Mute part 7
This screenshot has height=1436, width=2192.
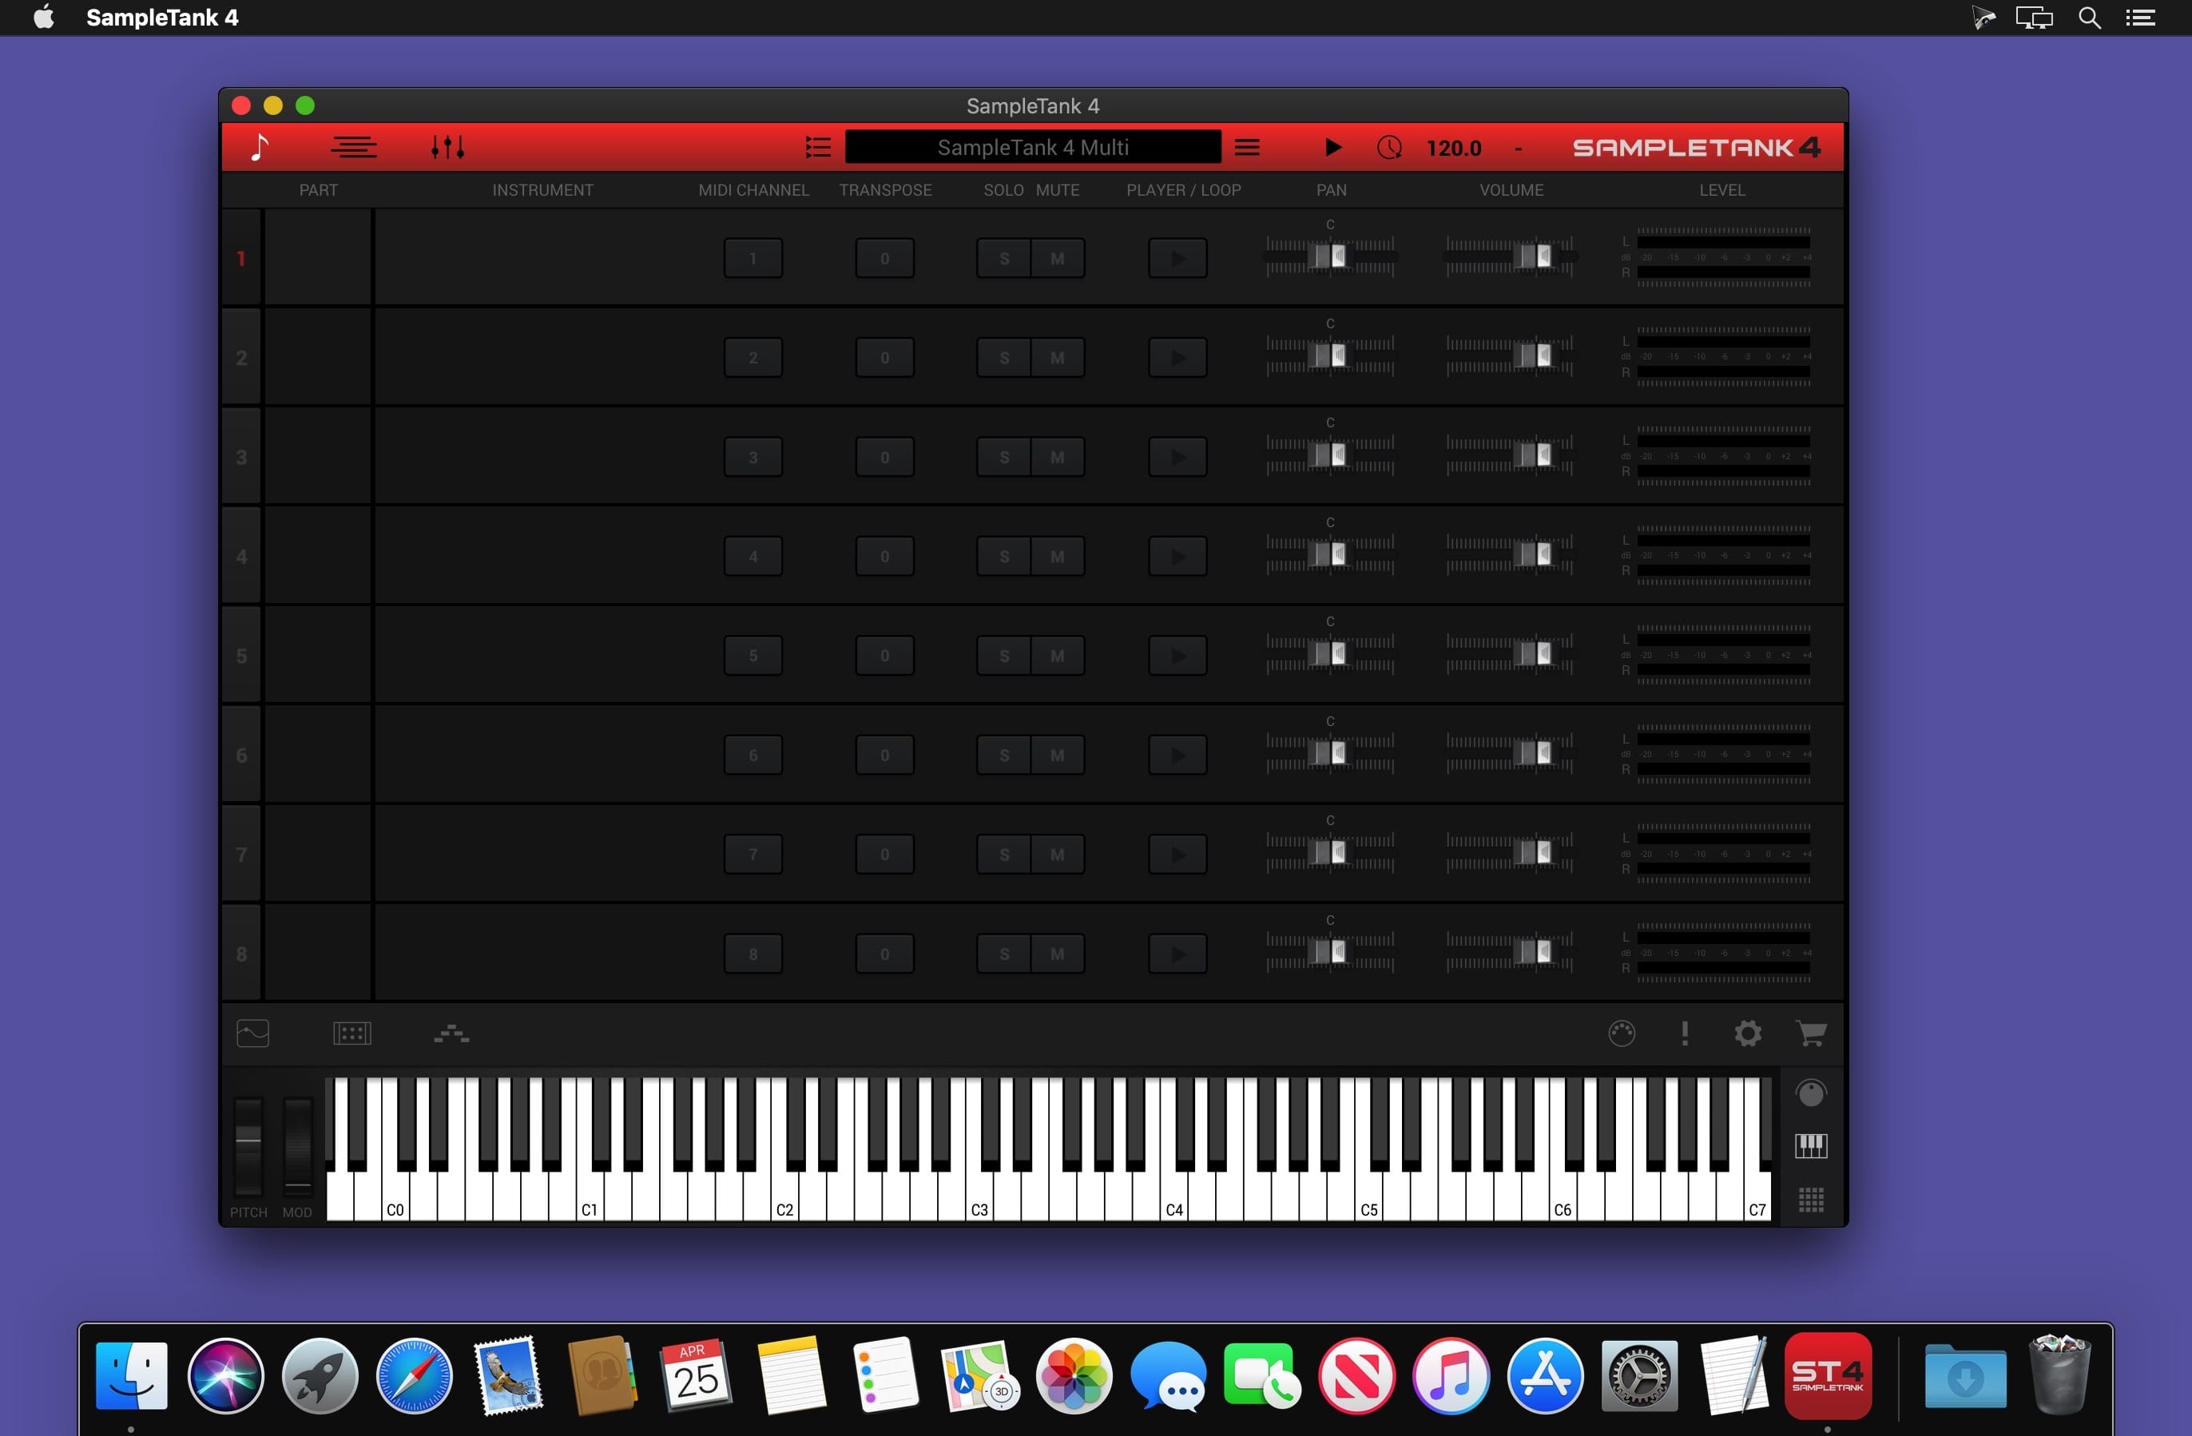tap(1058, 855)
